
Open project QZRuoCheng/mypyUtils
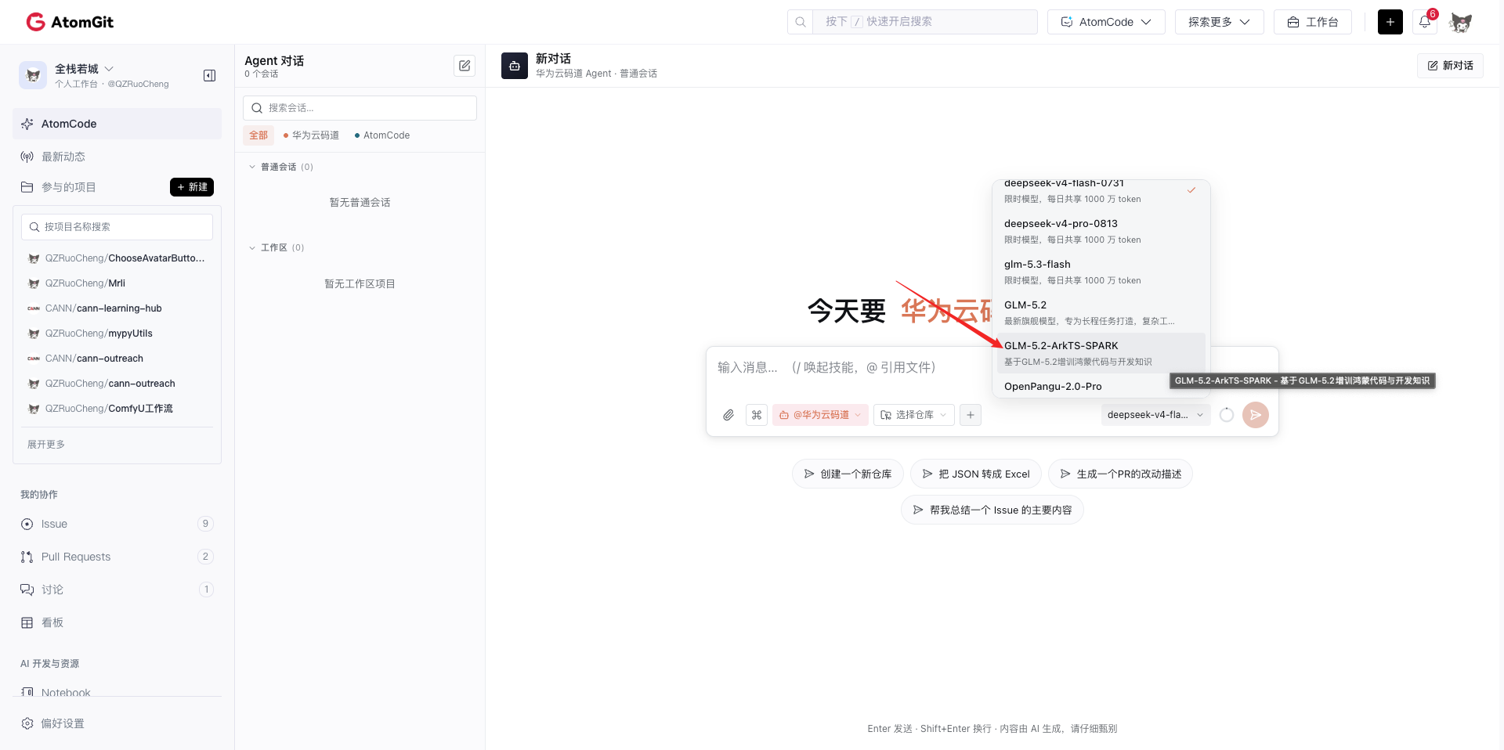[x=117, y=334]
